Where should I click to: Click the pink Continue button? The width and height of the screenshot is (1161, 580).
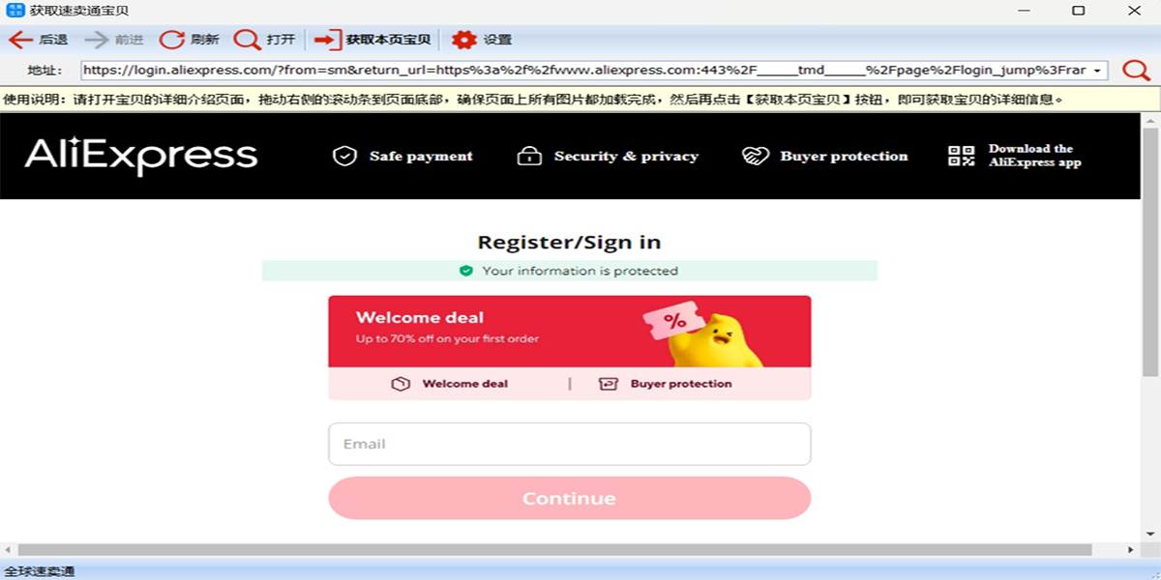569,498
